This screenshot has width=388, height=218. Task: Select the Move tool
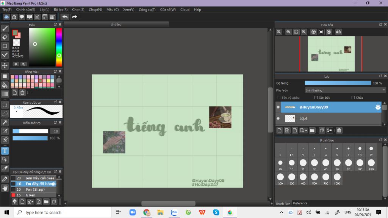click(x=5, y=65)
